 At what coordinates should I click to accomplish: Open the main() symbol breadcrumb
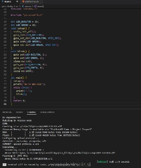pyautogui.click(x=40, y=6)
